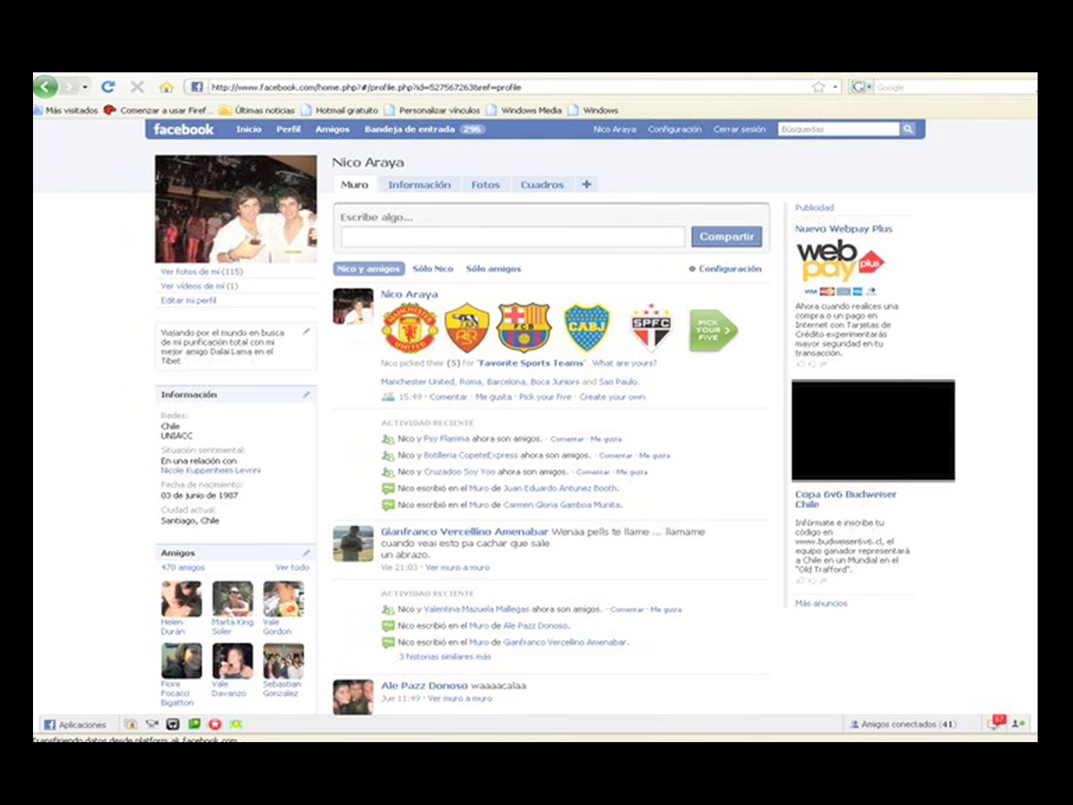Viewport: 1073px width, 805px height.
Task: Reload the page with the refresh icon
Action: (x=108, y=86)
